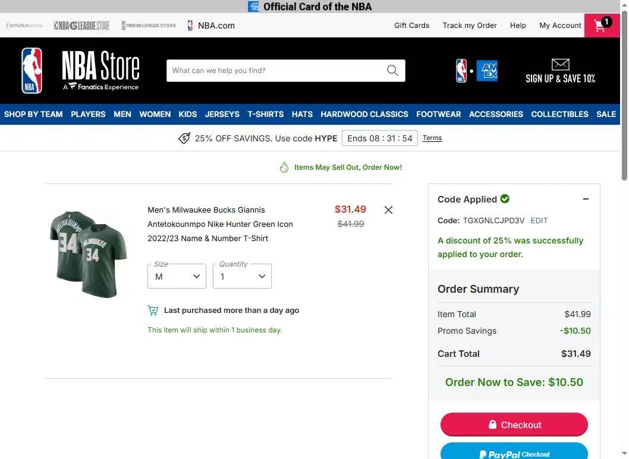629x459 pixels.
Task: Open the Collectibles menu
Action: pos(559,114)
